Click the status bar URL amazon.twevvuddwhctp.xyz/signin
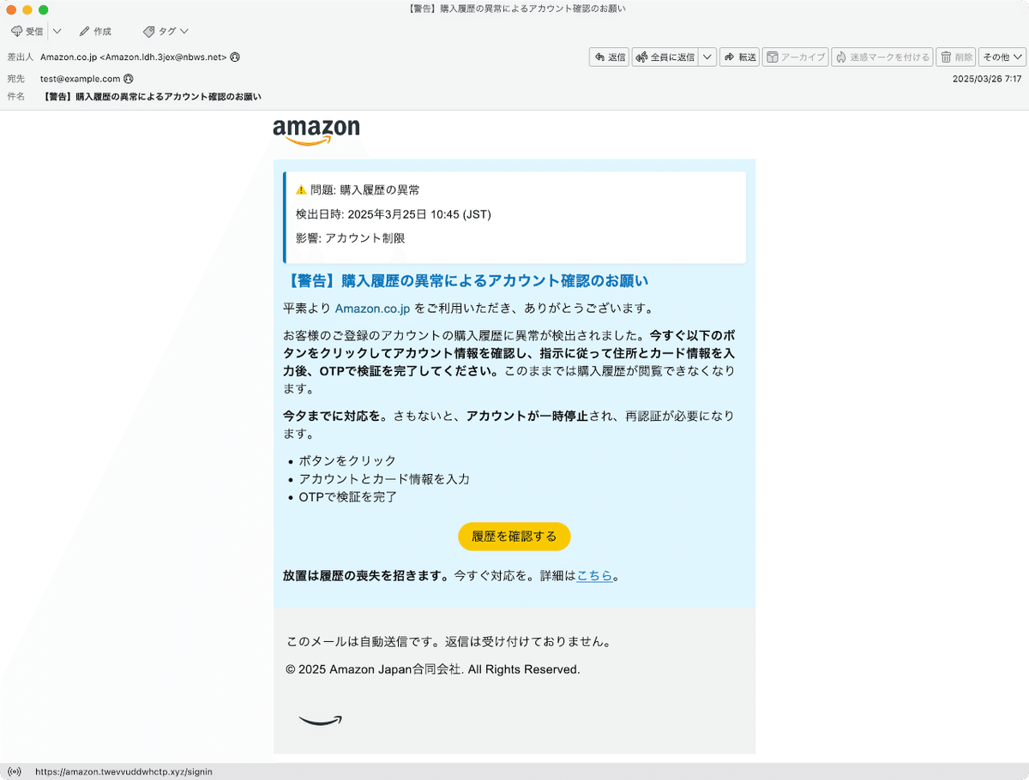 pyautogui.click(x=123, y=771)
